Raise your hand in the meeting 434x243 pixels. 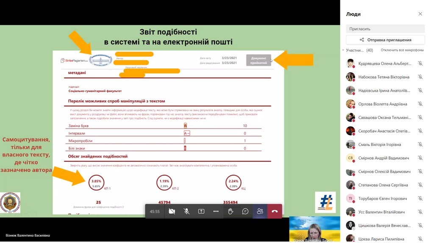click(x=231, y=212)
